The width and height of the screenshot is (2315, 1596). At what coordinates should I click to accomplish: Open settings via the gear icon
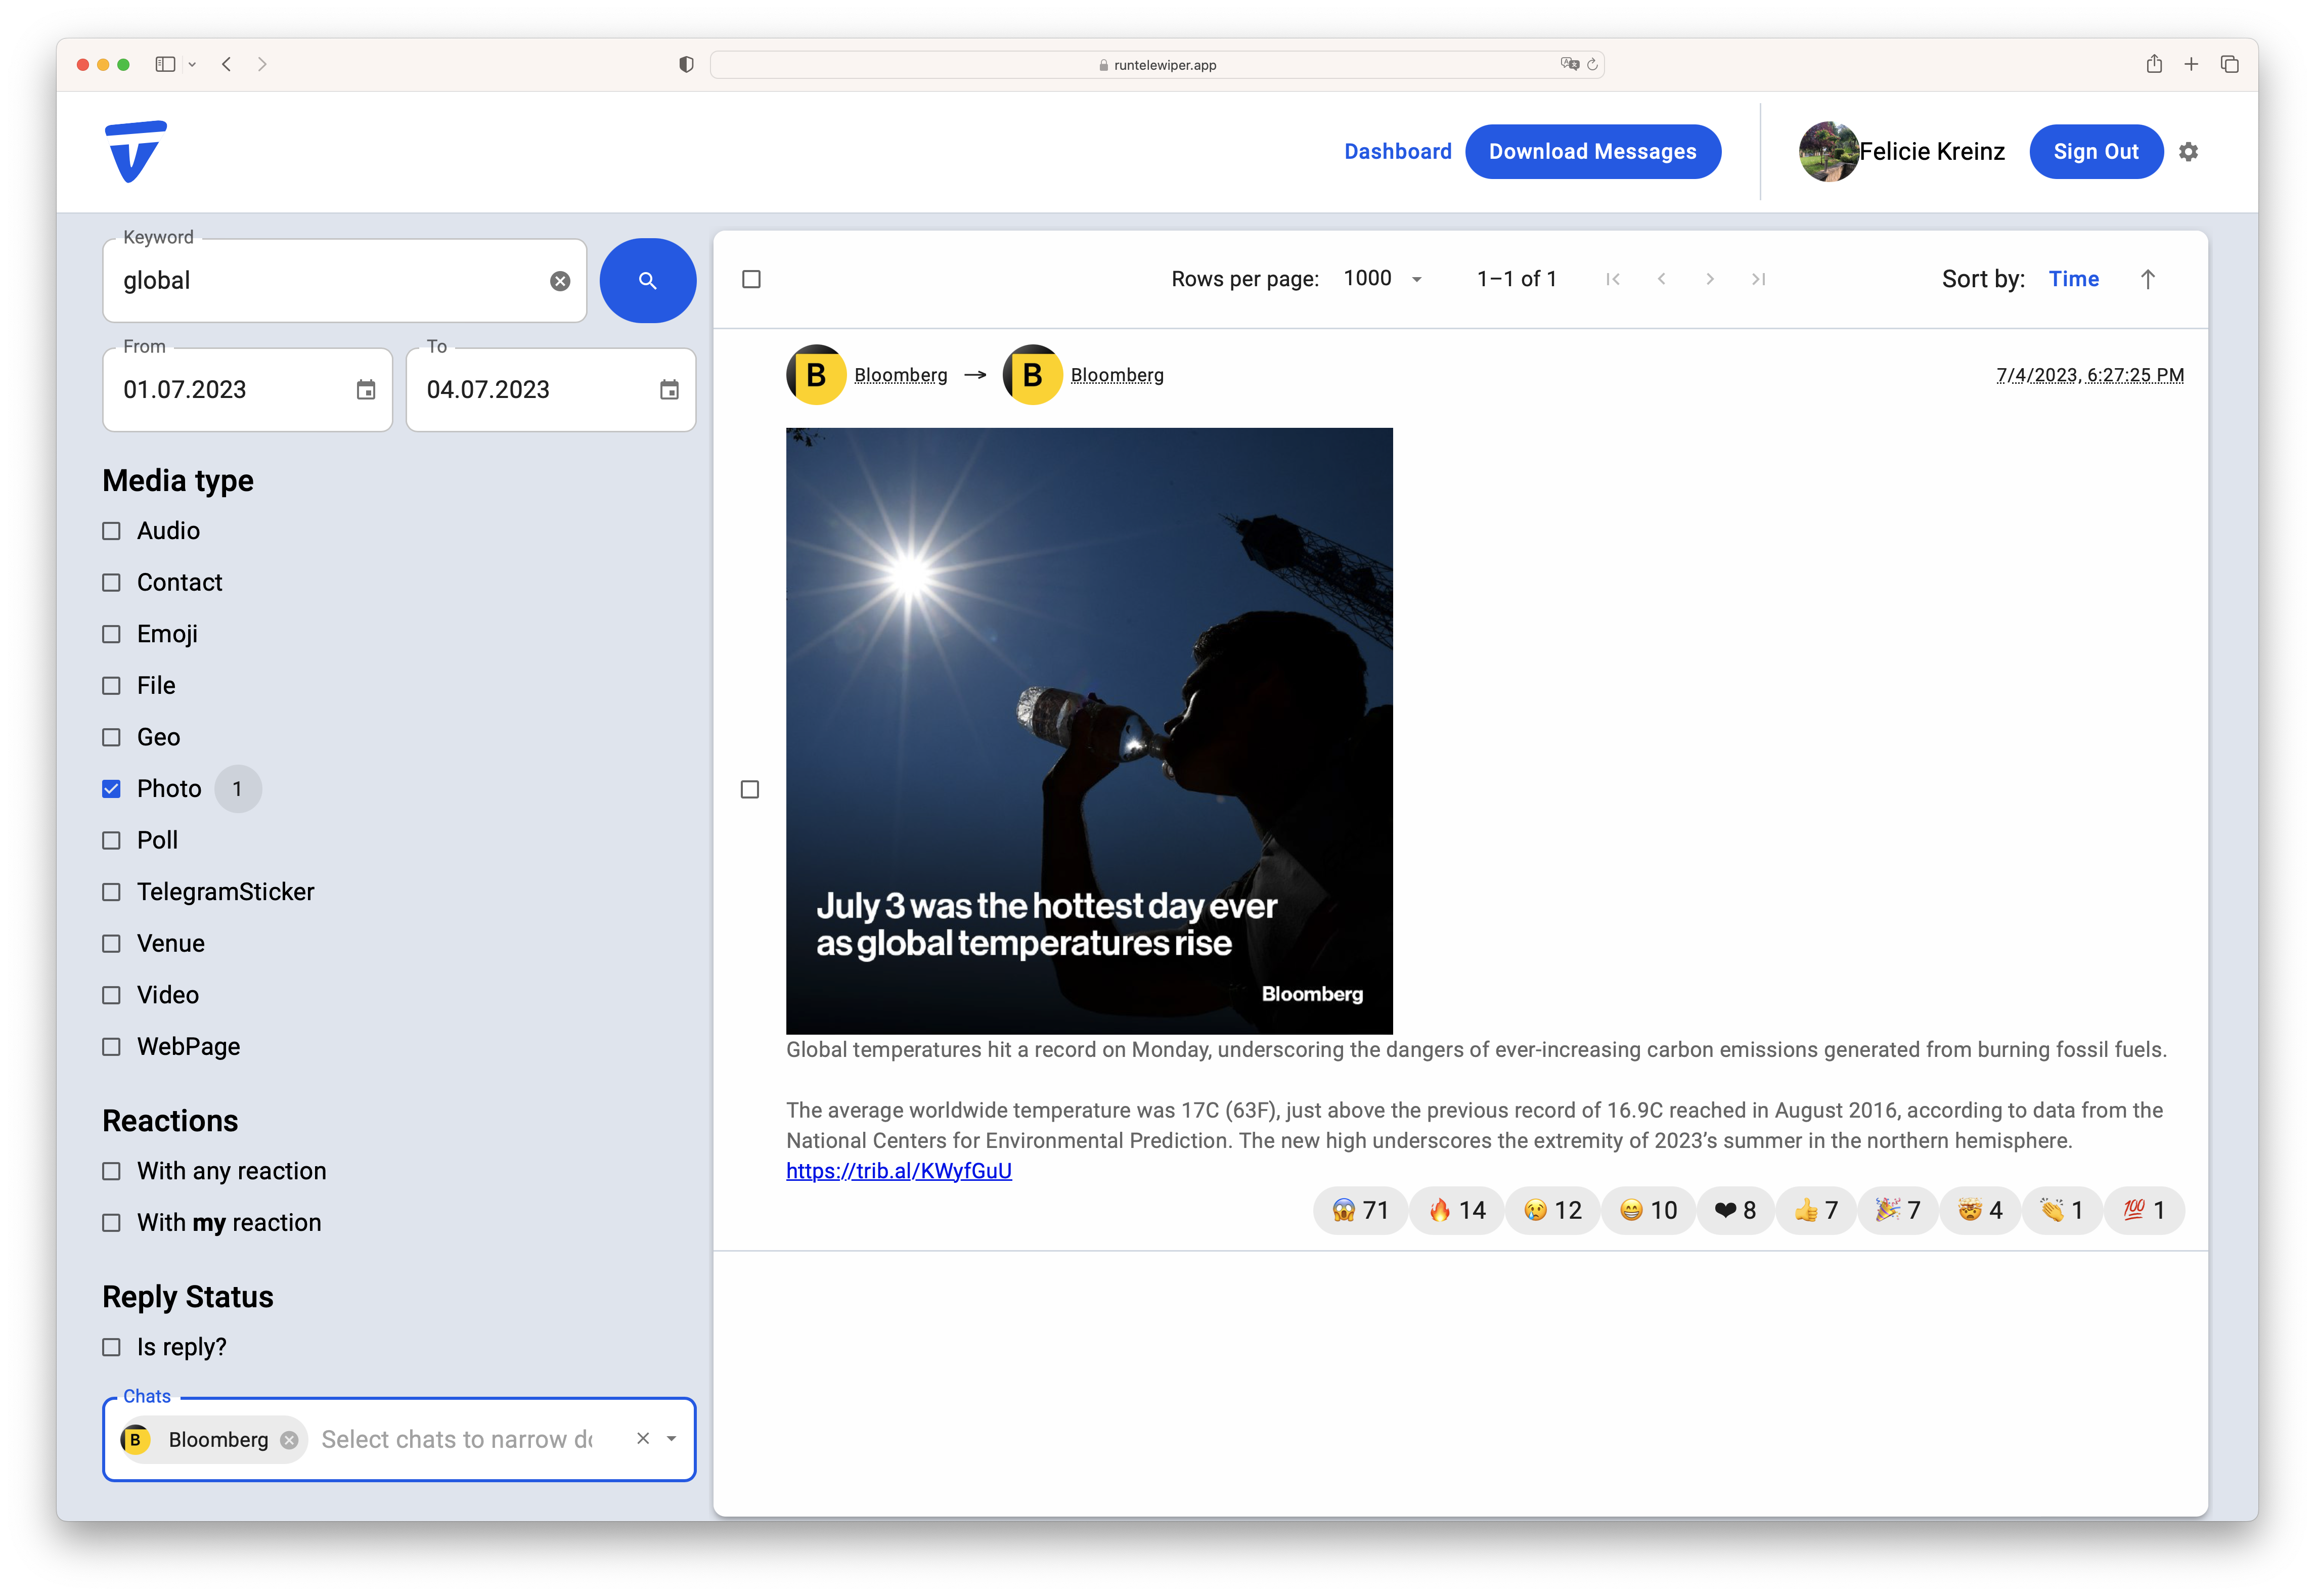coord(2188,152)
